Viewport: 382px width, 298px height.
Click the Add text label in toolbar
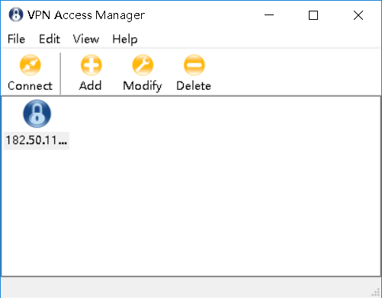[90, 85]
